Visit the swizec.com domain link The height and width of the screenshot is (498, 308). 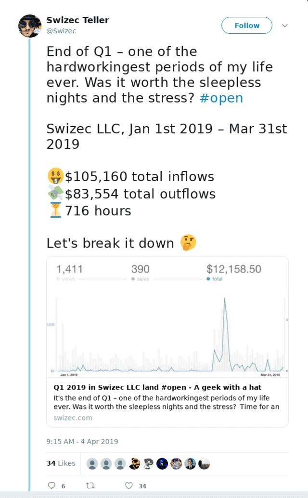pos(73,418)
